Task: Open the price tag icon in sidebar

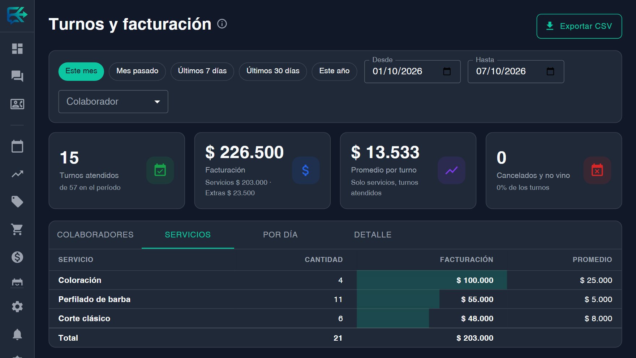Action: click(17, 201)
